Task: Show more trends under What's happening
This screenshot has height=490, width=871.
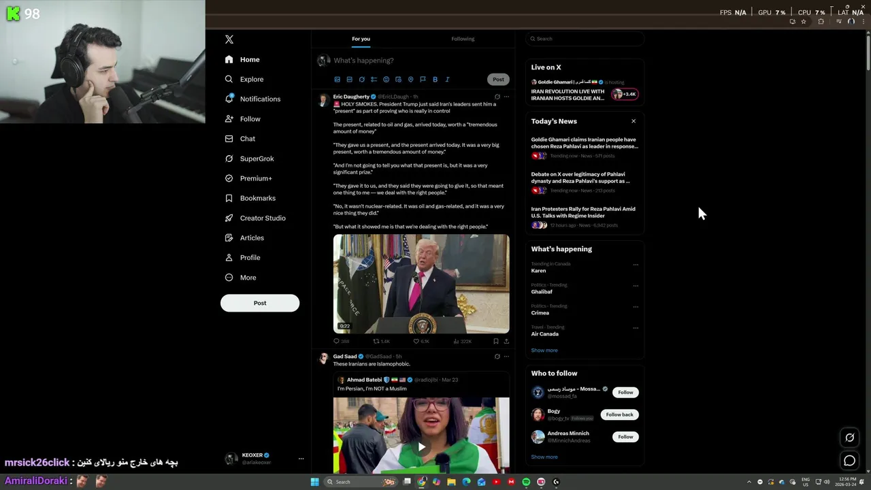Action: 544,350
